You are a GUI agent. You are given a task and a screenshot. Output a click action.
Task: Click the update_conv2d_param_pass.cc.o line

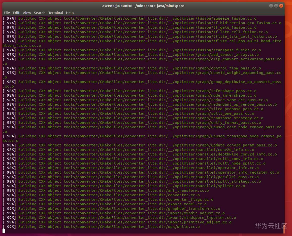(140, 145)
